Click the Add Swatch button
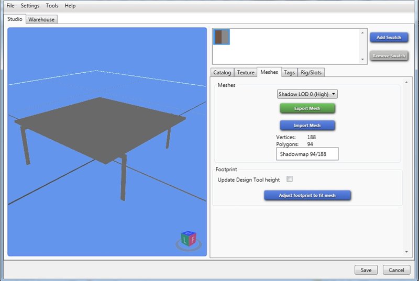The width and height of the screenshot is (419, 281). coord(389,38)
